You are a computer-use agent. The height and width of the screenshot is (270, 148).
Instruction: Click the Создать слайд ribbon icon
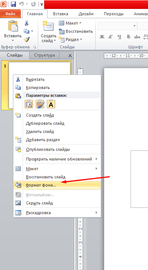pyautogui.click(x=48, y=26)
